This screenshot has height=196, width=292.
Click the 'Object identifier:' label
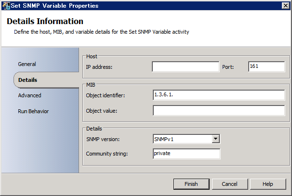click(x=105, y=95)
